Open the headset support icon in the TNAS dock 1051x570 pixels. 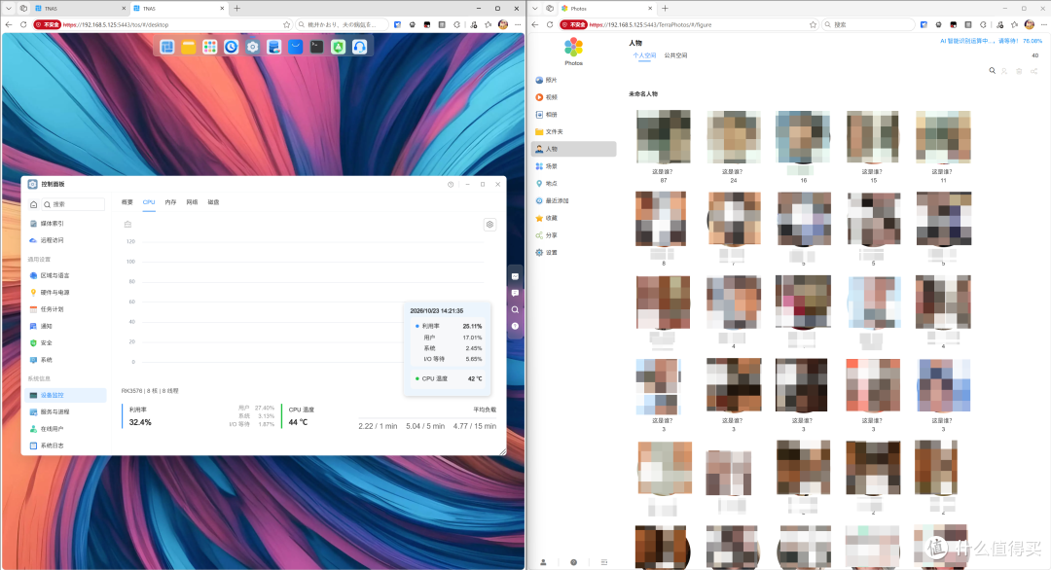tap(360, 47)
